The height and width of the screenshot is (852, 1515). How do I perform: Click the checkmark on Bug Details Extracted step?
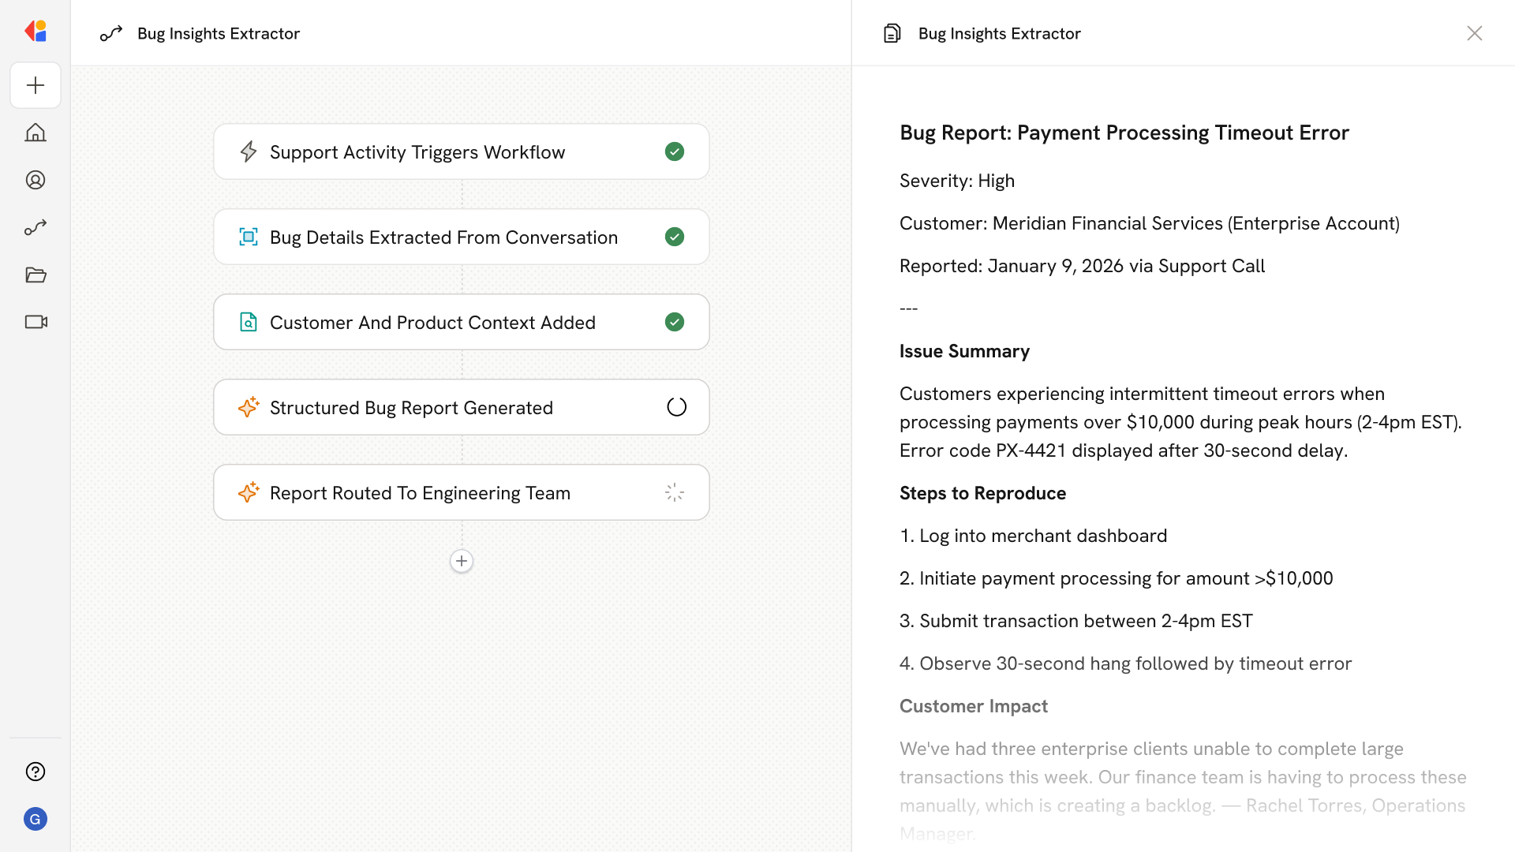coord(675,237)
